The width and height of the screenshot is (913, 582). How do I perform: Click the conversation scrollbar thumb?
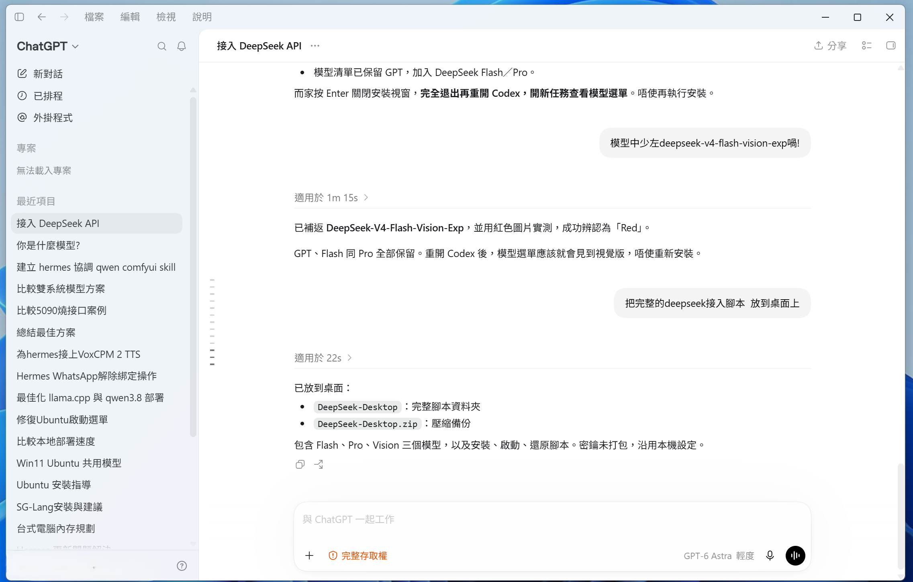click(901, 516)
